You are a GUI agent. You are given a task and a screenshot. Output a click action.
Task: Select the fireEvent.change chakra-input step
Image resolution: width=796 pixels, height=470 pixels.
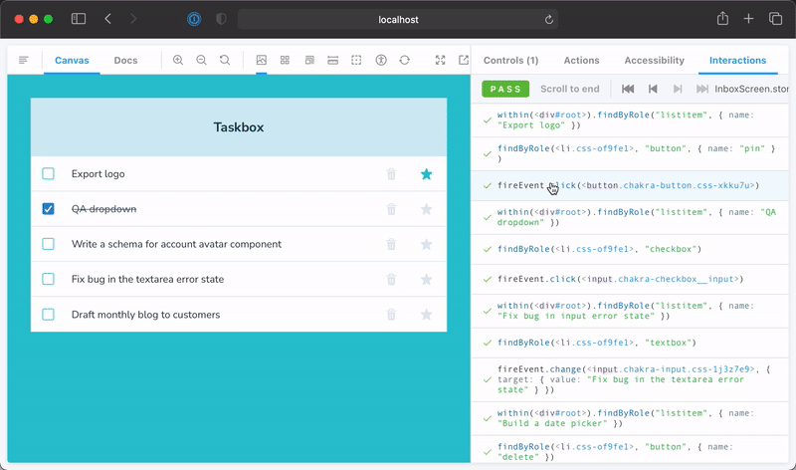(630, 379)
